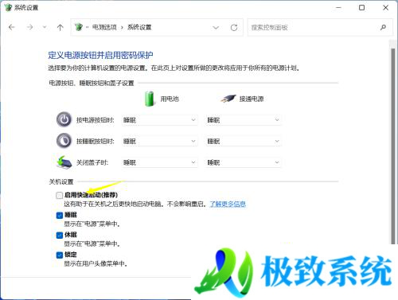Click the sleep button moon icon

[x=64, y=141]
